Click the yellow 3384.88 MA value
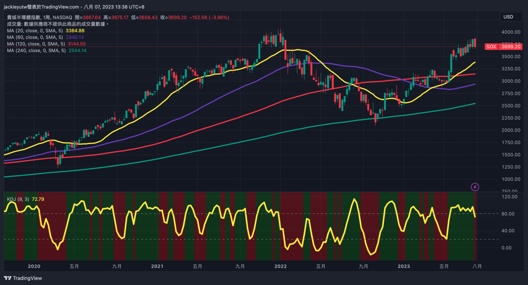The image size is (528, 285). pyautogui.click(x=75, y=31)
